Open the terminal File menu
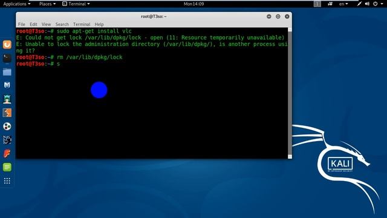 tap(22, 24)
